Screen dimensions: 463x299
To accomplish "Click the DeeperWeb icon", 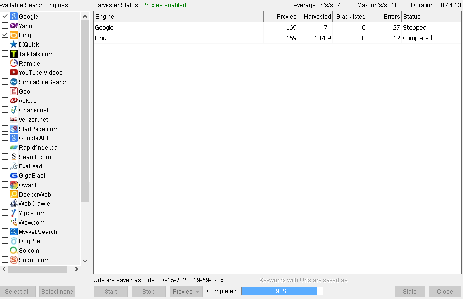I will tap(14, 194).
